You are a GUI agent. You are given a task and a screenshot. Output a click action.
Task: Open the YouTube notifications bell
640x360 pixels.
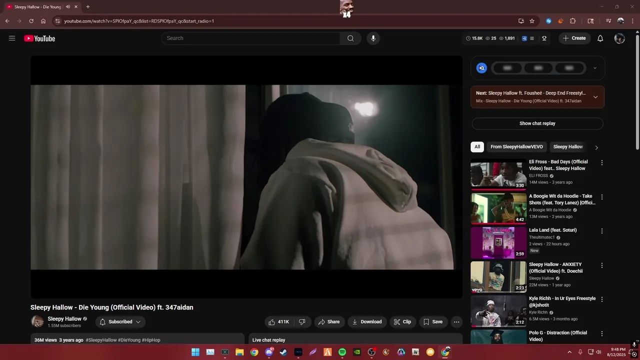pos(600,38)
